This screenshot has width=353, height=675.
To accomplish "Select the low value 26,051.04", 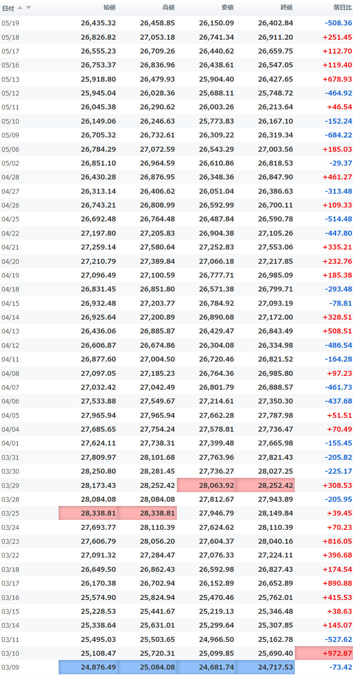I will pyautogui.click(x=216, y=191).
